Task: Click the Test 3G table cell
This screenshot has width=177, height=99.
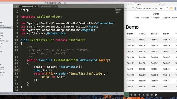Action: coord(154,75)
